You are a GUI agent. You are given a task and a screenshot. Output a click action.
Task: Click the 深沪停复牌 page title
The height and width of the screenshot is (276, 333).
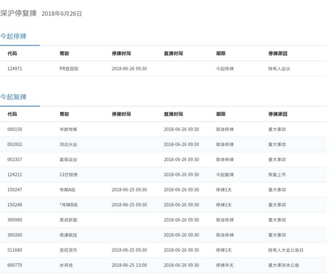point(18,13)
